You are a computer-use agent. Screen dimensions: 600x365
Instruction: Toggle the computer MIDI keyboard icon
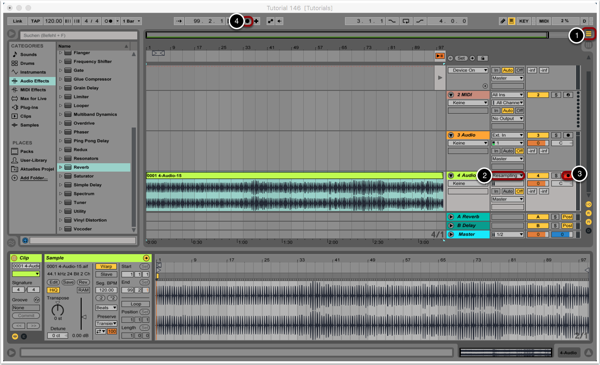coord(511,21)
